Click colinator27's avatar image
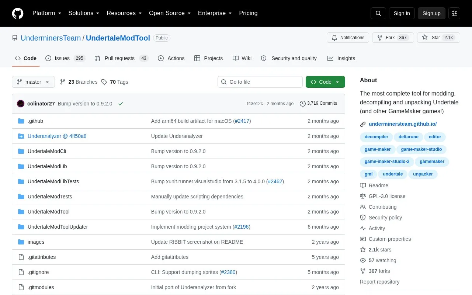The width and height of the screenshot is (472, 295). click(21, 104)
